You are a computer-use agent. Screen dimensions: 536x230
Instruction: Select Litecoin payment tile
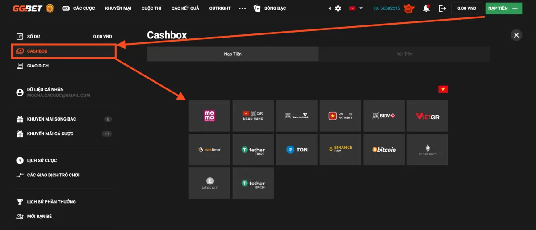[x=209, y=183]
